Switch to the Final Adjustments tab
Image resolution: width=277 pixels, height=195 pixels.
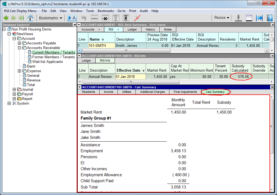(185, 92)
